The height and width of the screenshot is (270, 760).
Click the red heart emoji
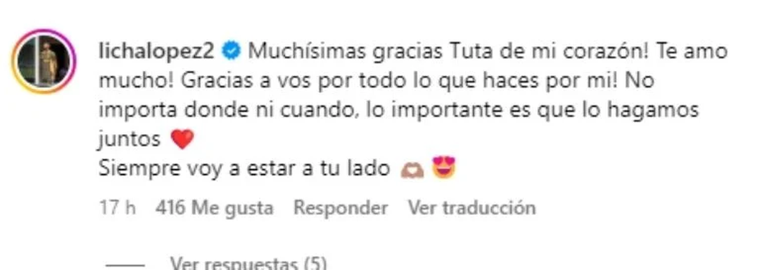(182, 140)
